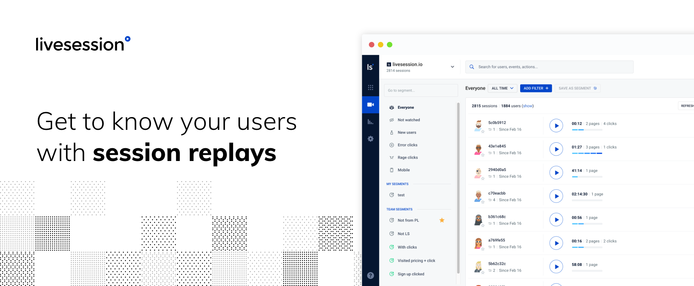The image size is (694, 286).
Task: Star user 2940d0a5 avatar star
Action: click(x=483, y=179)
